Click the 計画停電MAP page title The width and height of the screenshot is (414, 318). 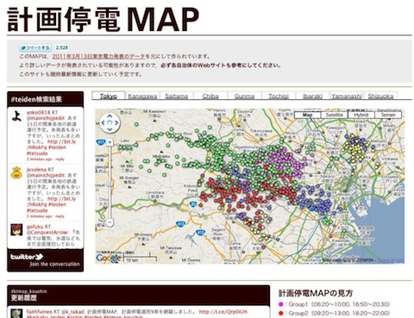click(103, 19)
